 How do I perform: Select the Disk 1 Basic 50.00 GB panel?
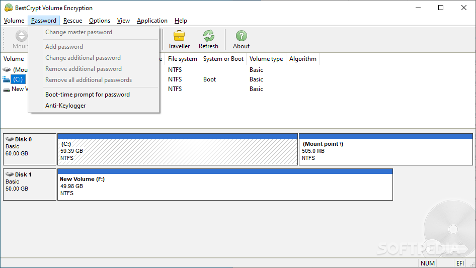tap(30, 185)
